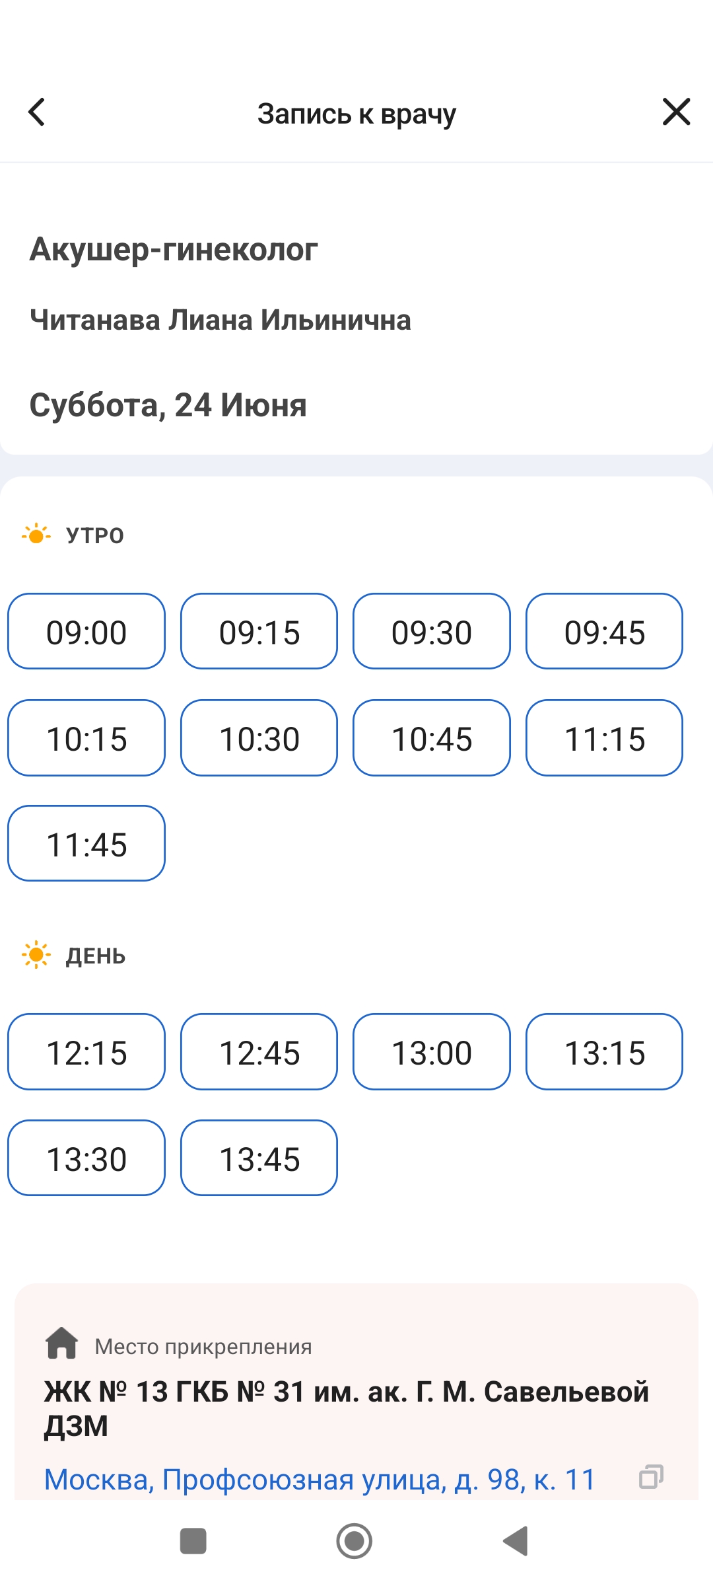713x1586 pixels.
Task: Select the 13:30 daytime slot
Action: pos(86,1158)
